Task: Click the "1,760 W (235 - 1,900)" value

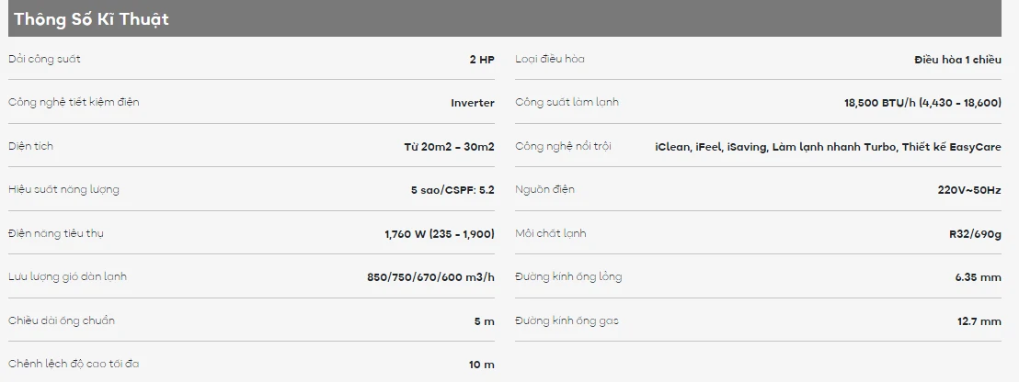Action: (x=440, y=234)
